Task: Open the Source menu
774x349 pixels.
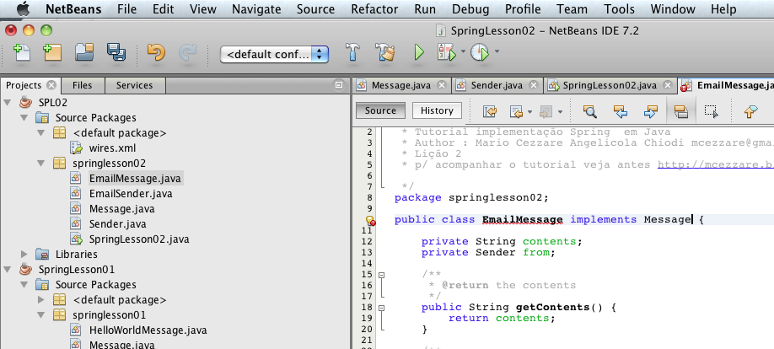Action: [316, 9]
